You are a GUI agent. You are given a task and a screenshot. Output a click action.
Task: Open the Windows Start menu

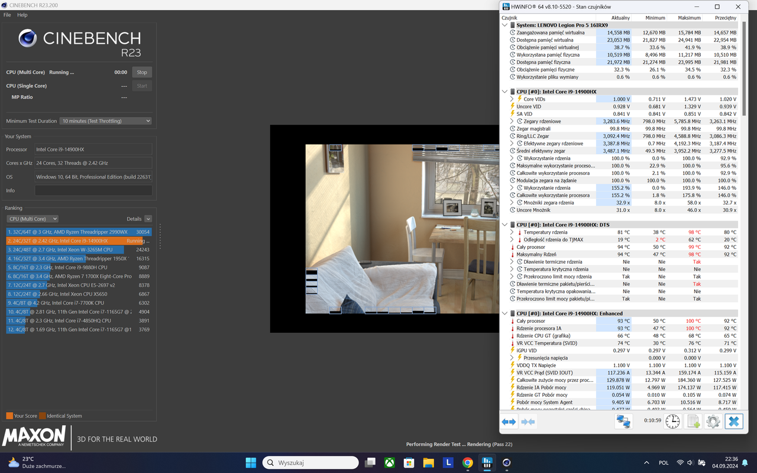[251, 462]
